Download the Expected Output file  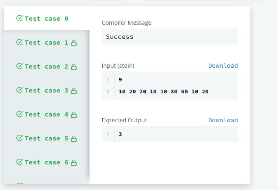pyautogui.click(x=223, y=120)
